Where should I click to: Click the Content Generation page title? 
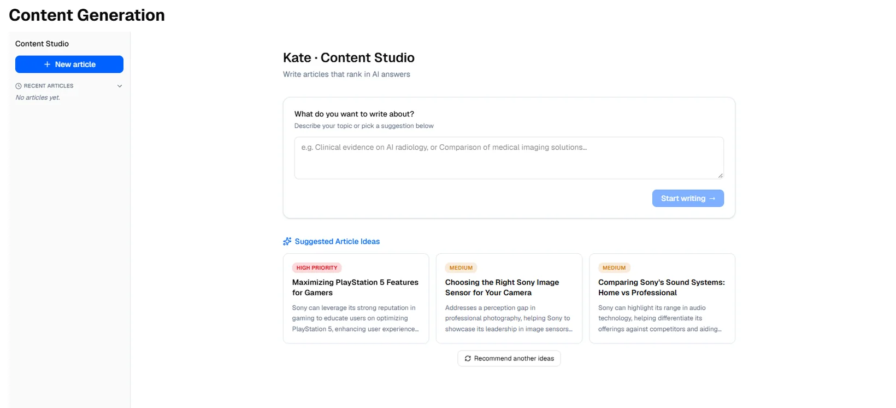click(87, 15)
